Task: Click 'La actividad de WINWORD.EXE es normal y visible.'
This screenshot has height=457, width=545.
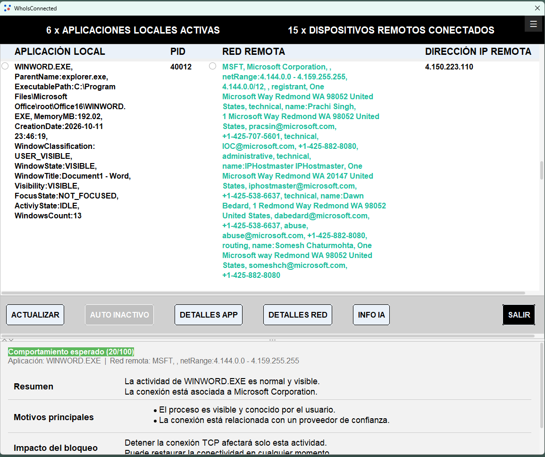Action: tap(222, 381)
